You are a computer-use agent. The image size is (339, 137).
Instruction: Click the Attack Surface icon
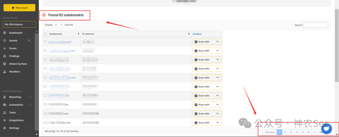[x=4, y=64]
